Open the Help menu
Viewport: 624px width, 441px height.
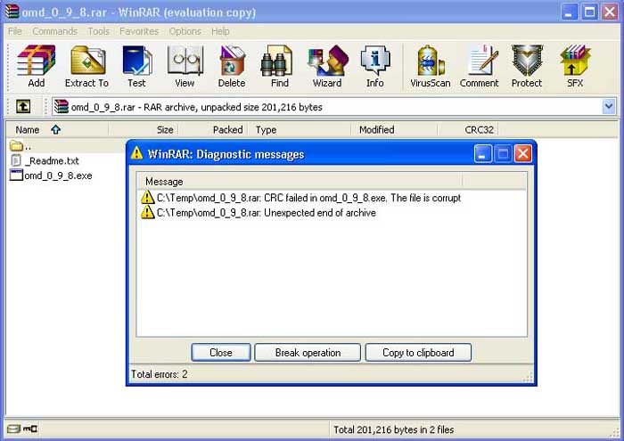coord(220,31)
